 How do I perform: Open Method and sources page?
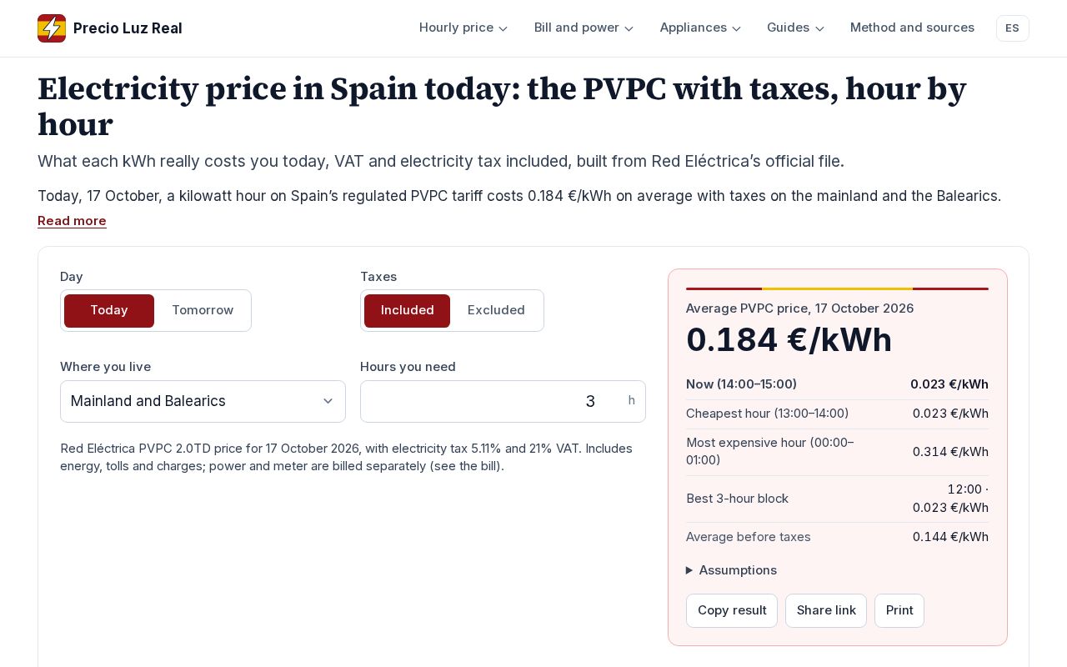pos(912,28)
